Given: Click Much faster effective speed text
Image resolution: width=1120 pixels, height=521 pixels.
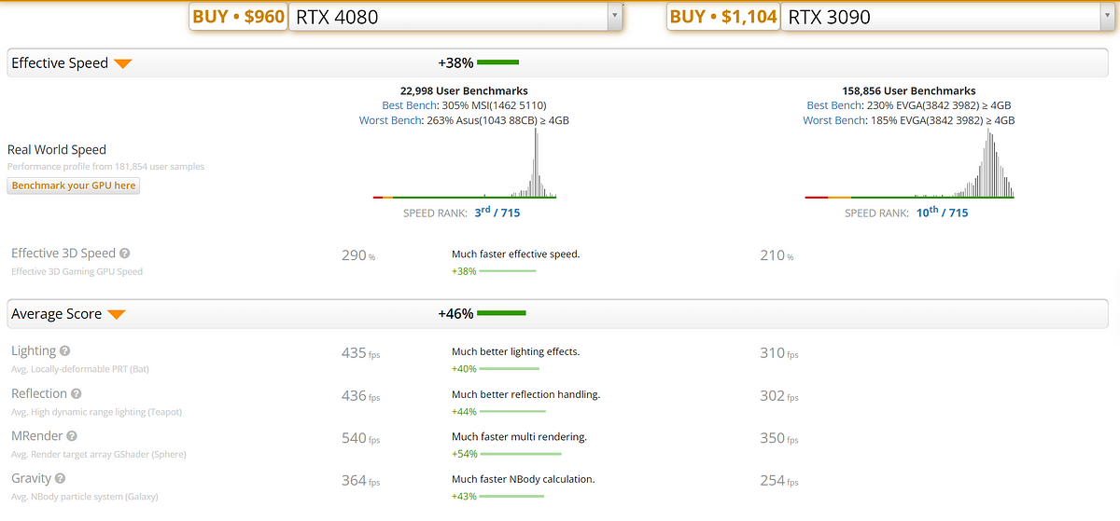Looking at the screenshot, I should (515, 254).
